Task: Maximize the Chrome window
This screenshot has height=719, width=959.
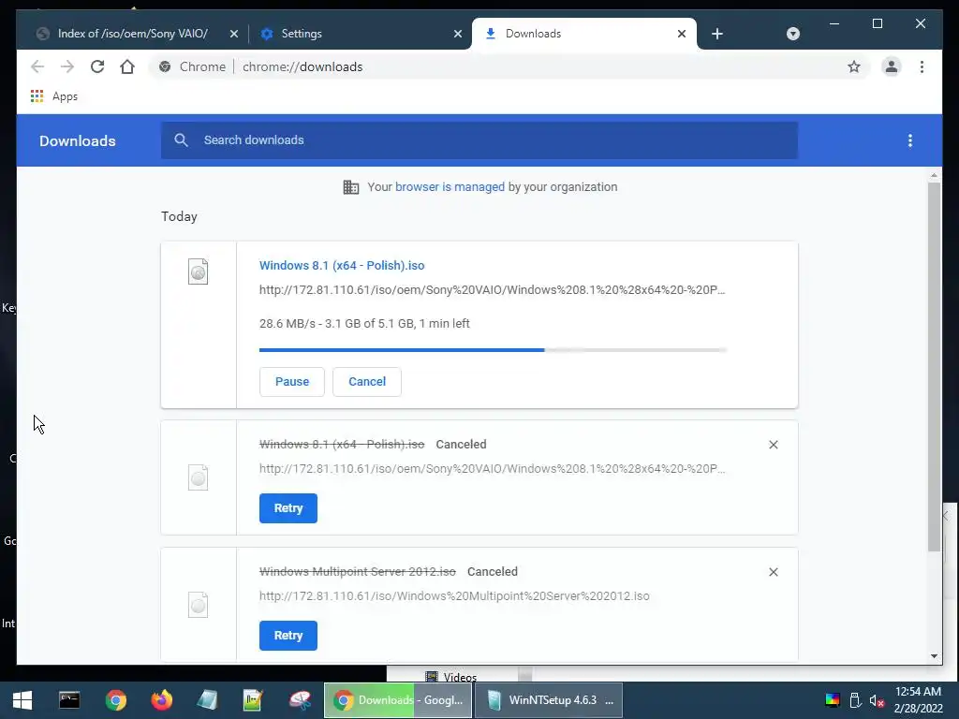Action: click(877, 23)
